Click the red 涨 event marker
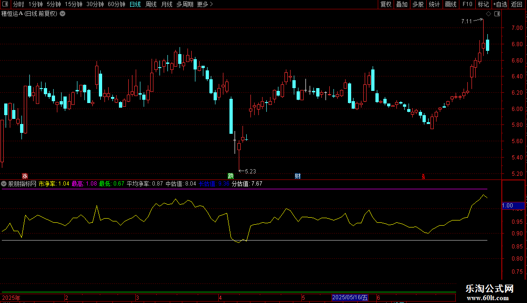 25,176
